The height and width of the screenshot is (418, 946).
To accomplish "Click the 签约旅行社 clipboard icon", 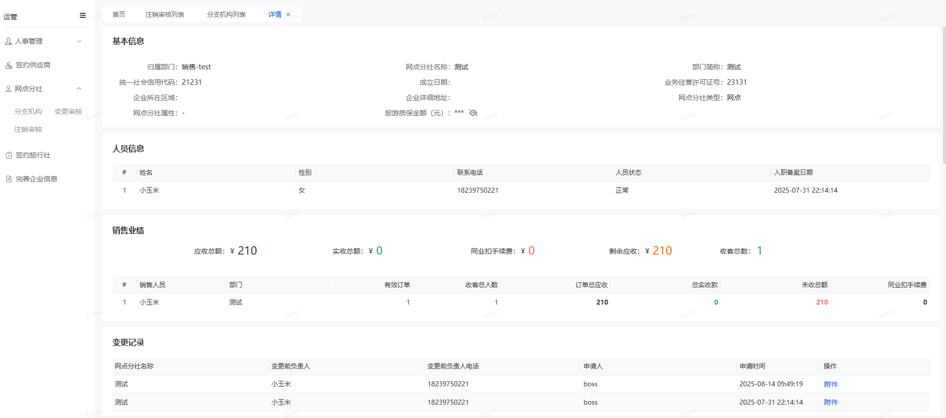I will (x=8, y=155).
